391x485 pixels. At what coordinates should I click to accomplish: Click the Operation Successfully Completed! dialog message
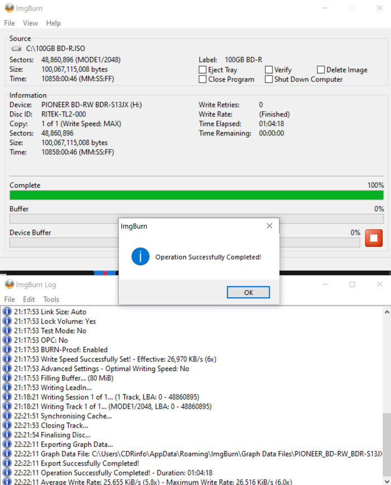[208, 257]
